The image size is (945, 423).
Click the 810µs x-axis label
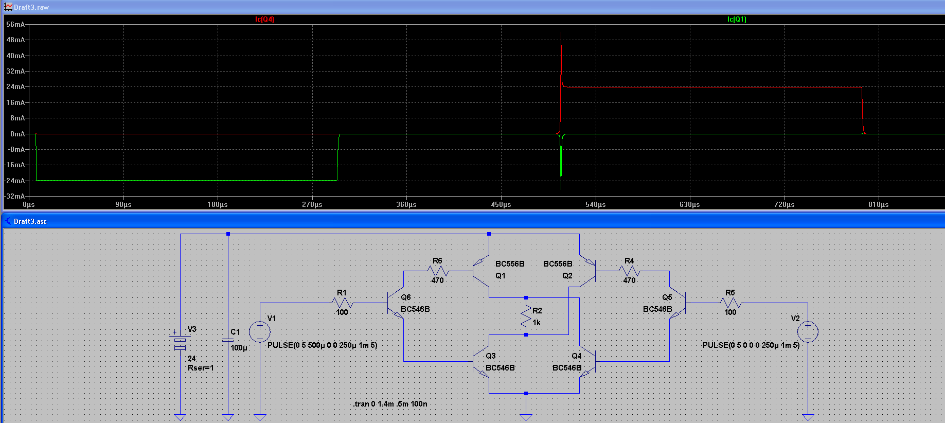click(x=879, y=204)
